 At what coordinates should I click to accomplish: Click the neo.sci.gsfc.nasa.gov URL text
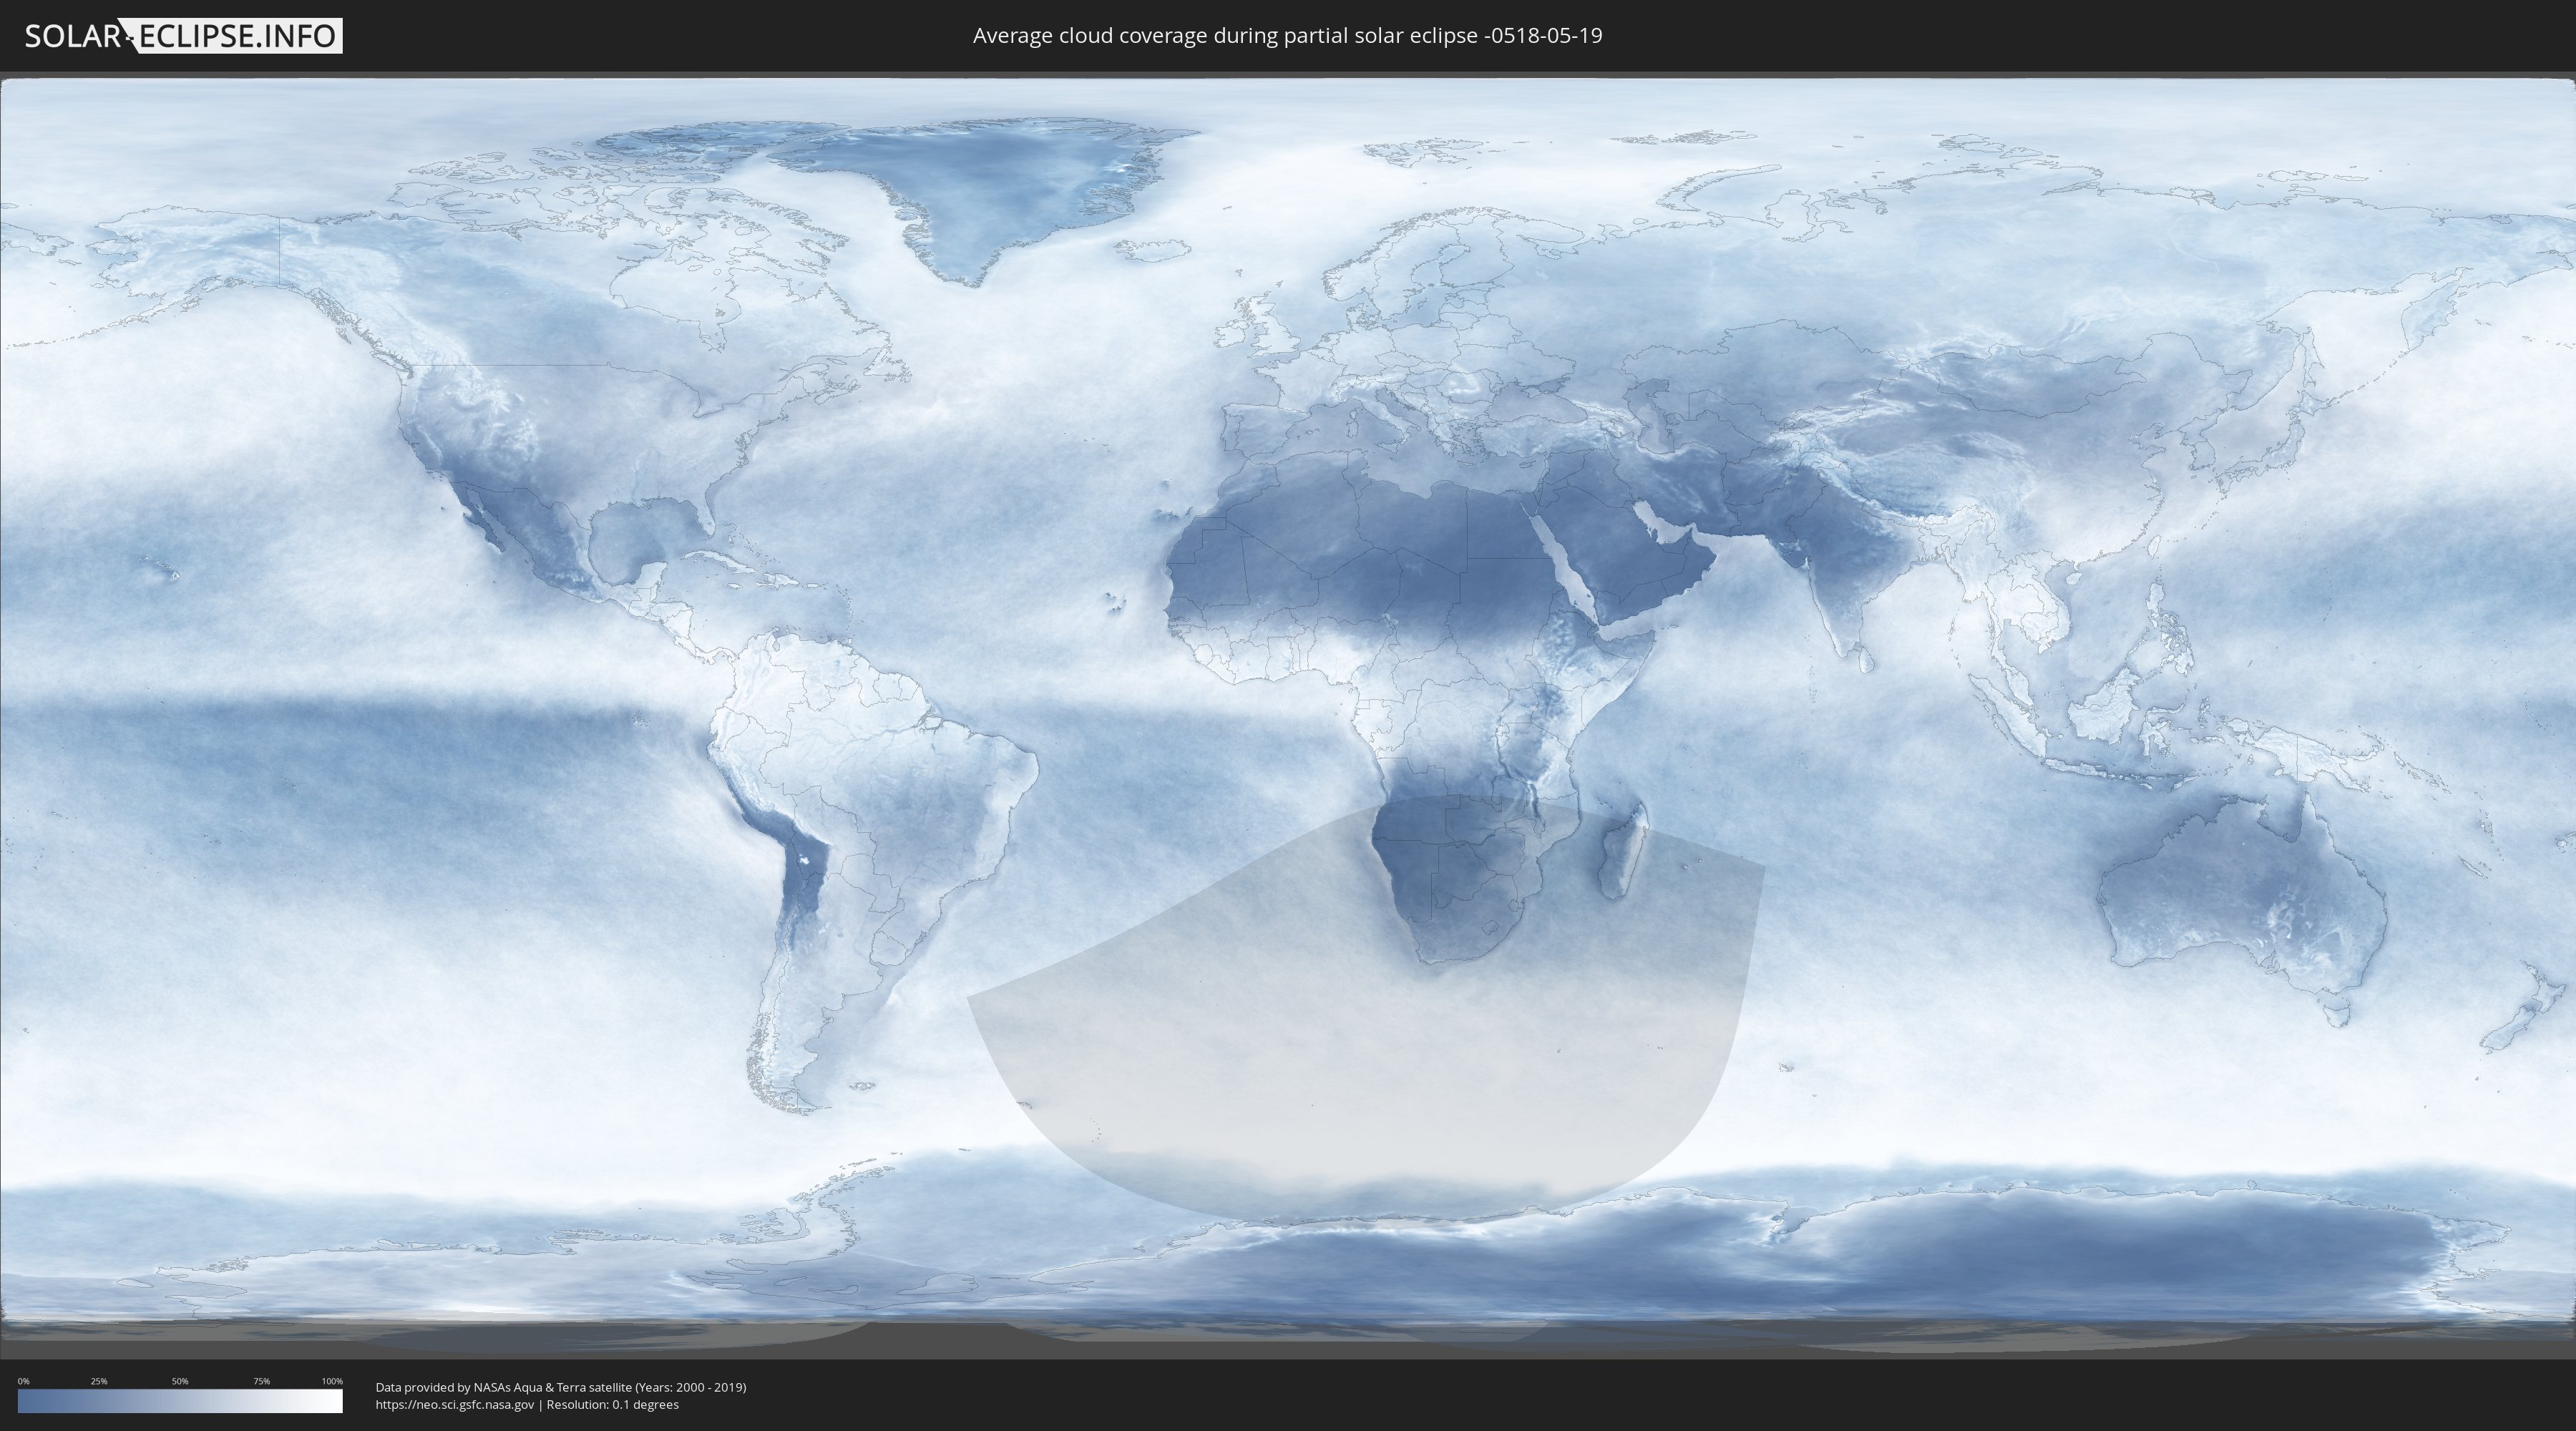(455, 1404)
